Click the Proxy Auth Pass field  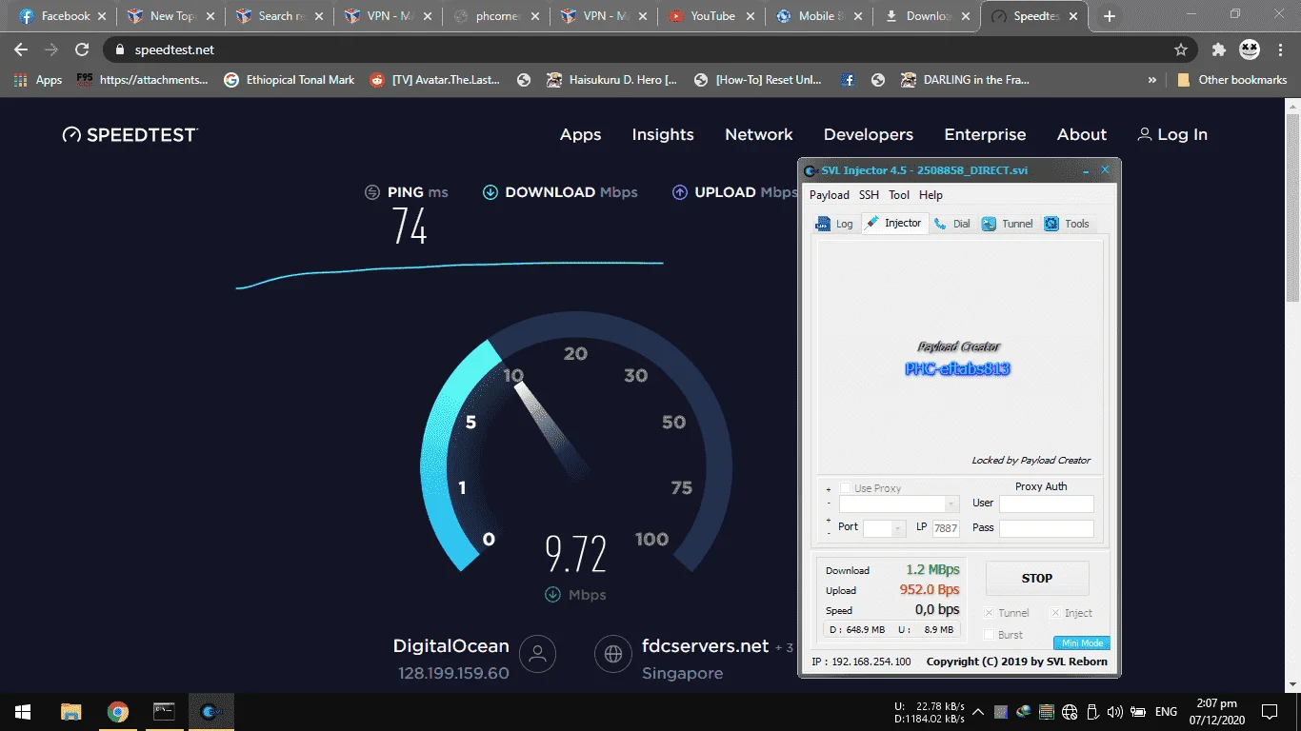pos(1047,528)
